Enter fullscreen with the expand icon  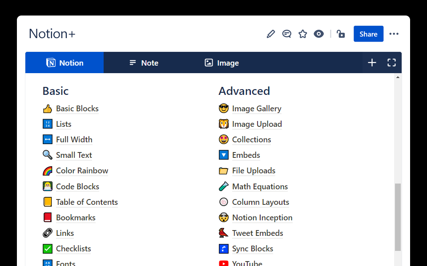tap(391, 63)
